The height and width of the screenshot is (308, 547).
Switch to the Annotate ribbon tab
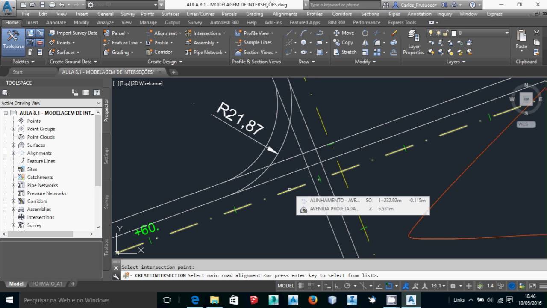click(x=56, y=22)
